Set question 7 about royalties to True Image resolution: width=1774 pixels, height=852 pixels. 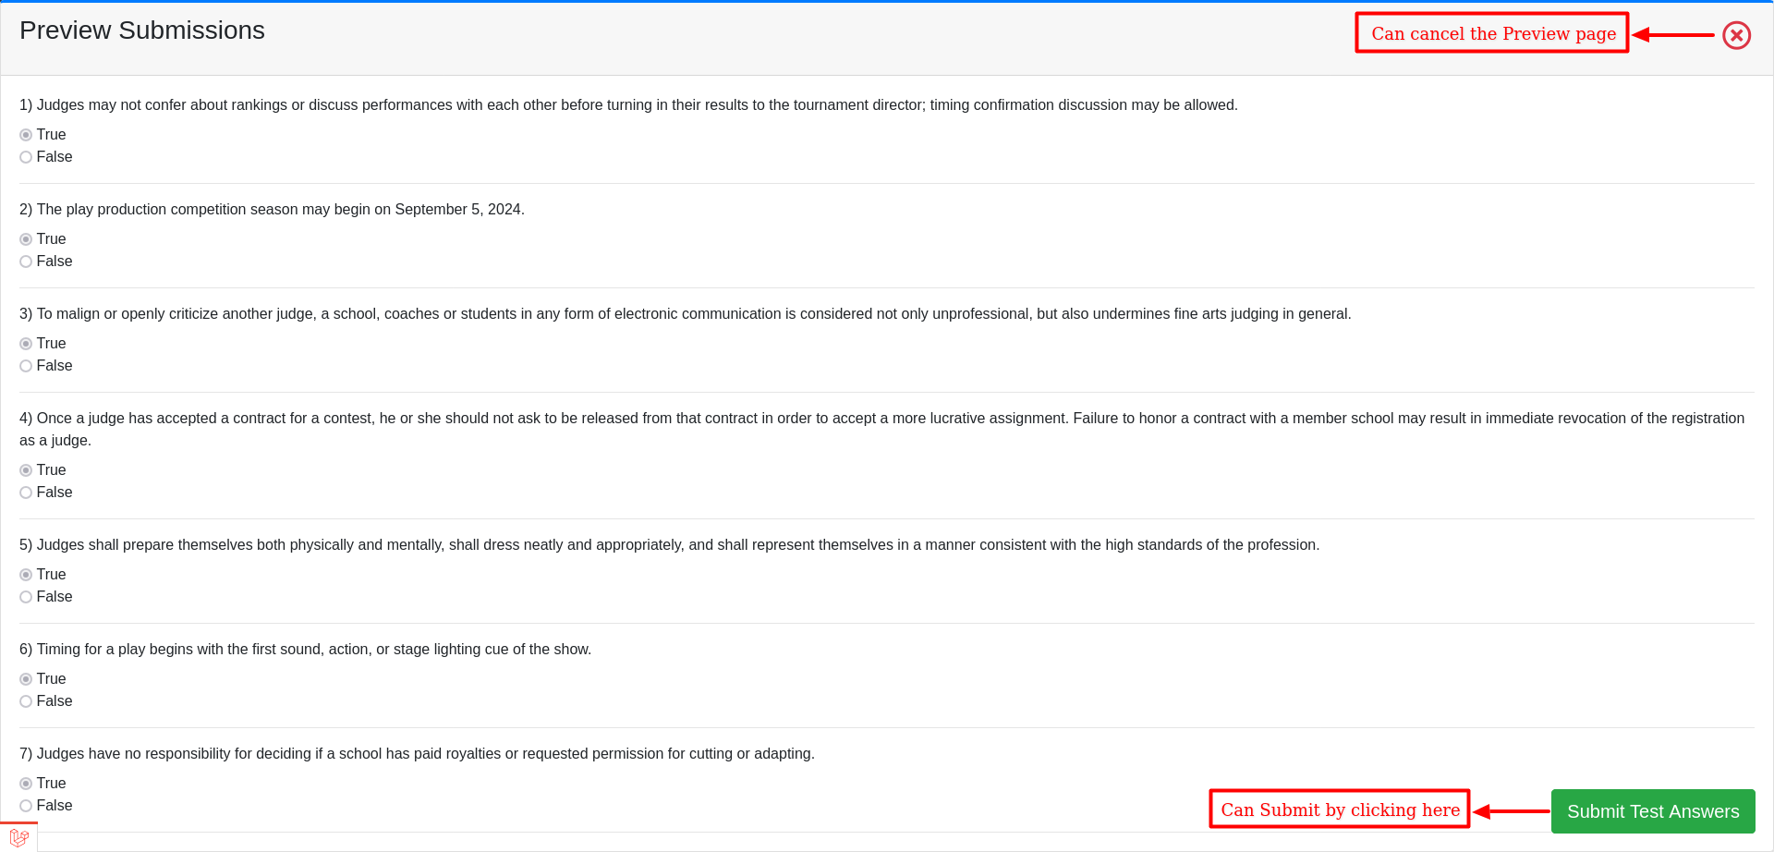click(x=26, y=784)
